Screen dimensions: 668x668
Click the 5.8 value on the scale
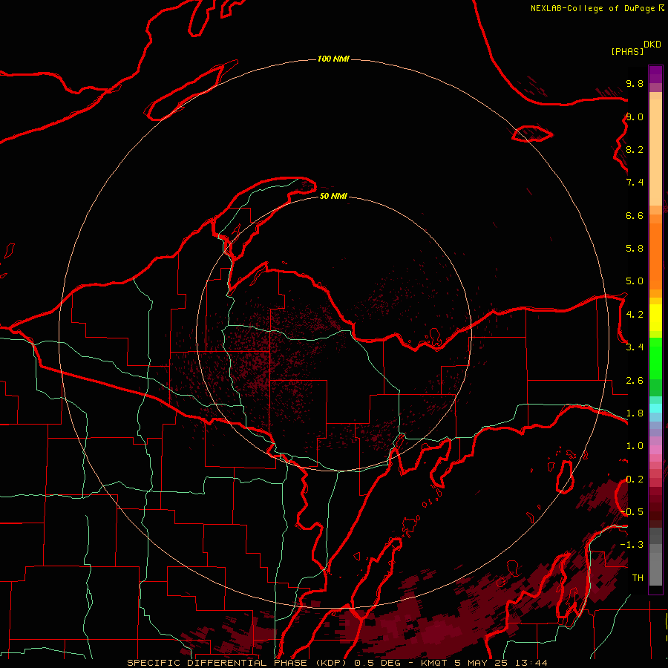click(x=635, y=249)
